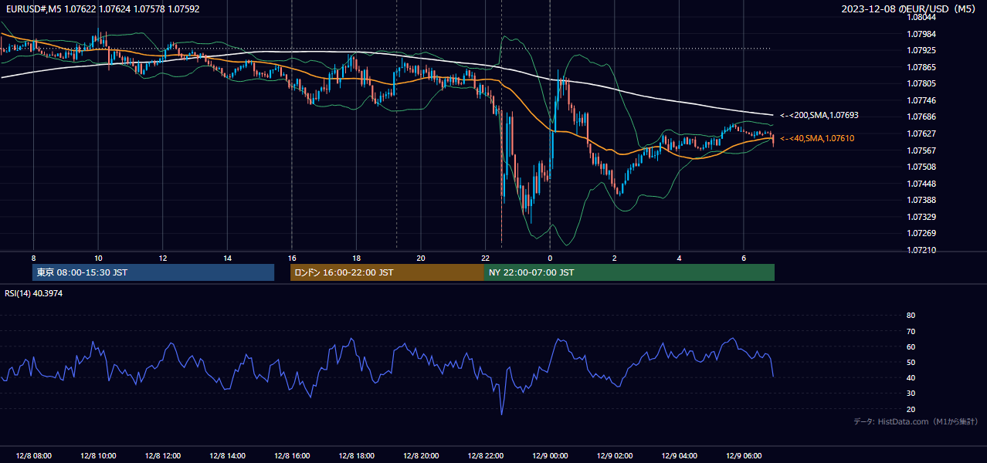Image resolution: width=987 pixels, height=463 pixels.
Task: Click the 12/8 14:00 bottom time label
Action: (x=227, y=456)
